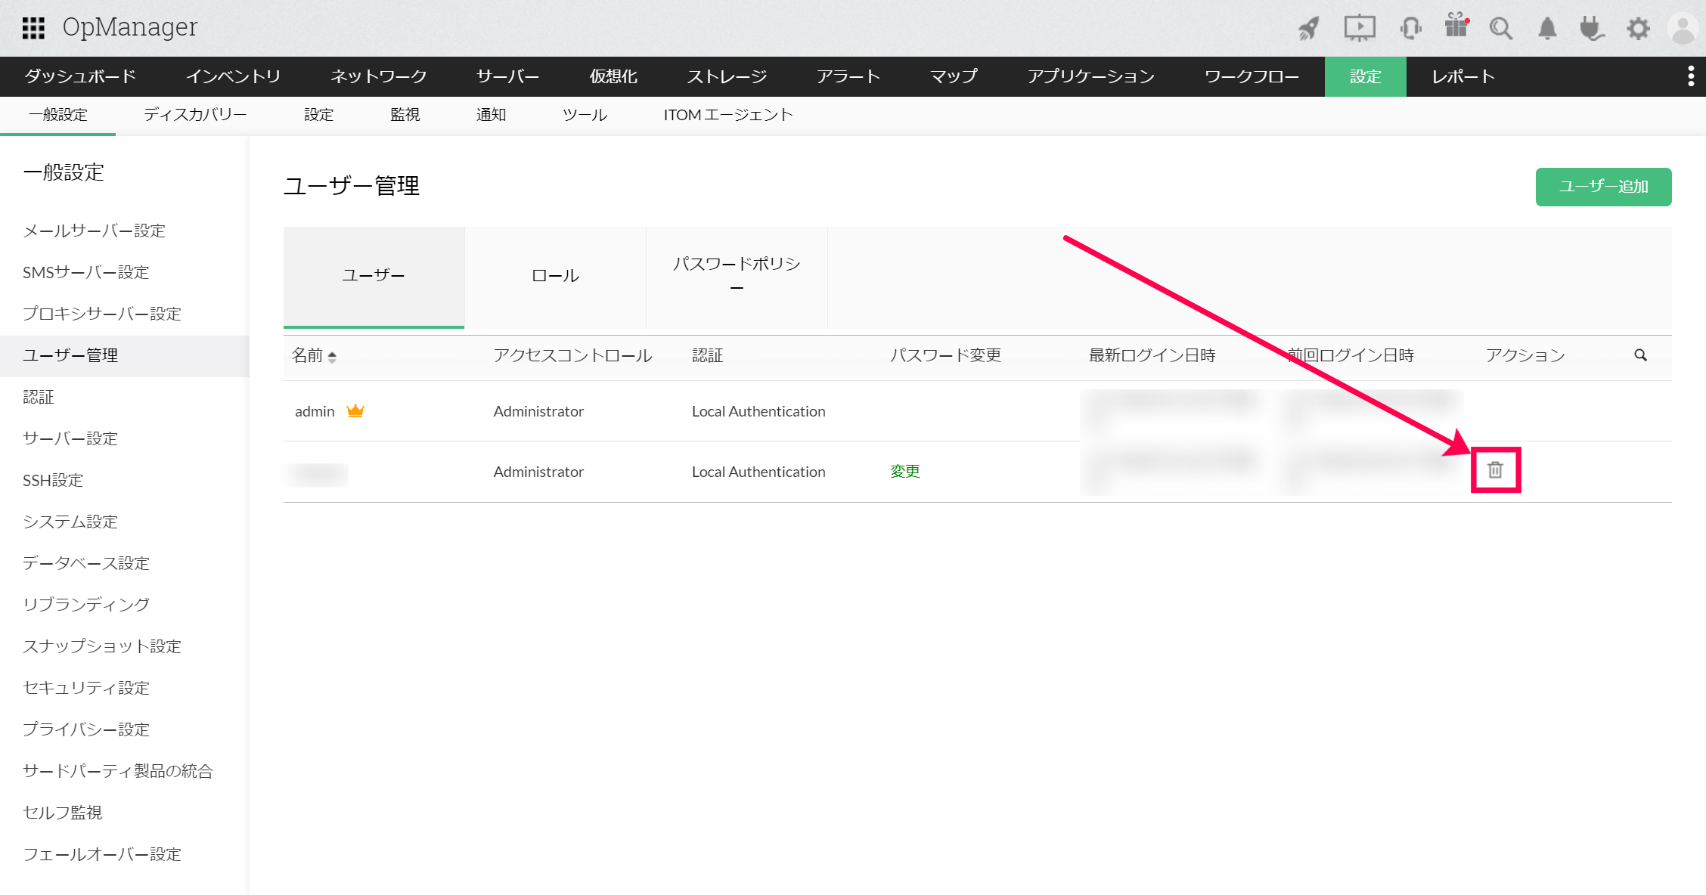Open the パスワードポリシー tab

point(737,275)
